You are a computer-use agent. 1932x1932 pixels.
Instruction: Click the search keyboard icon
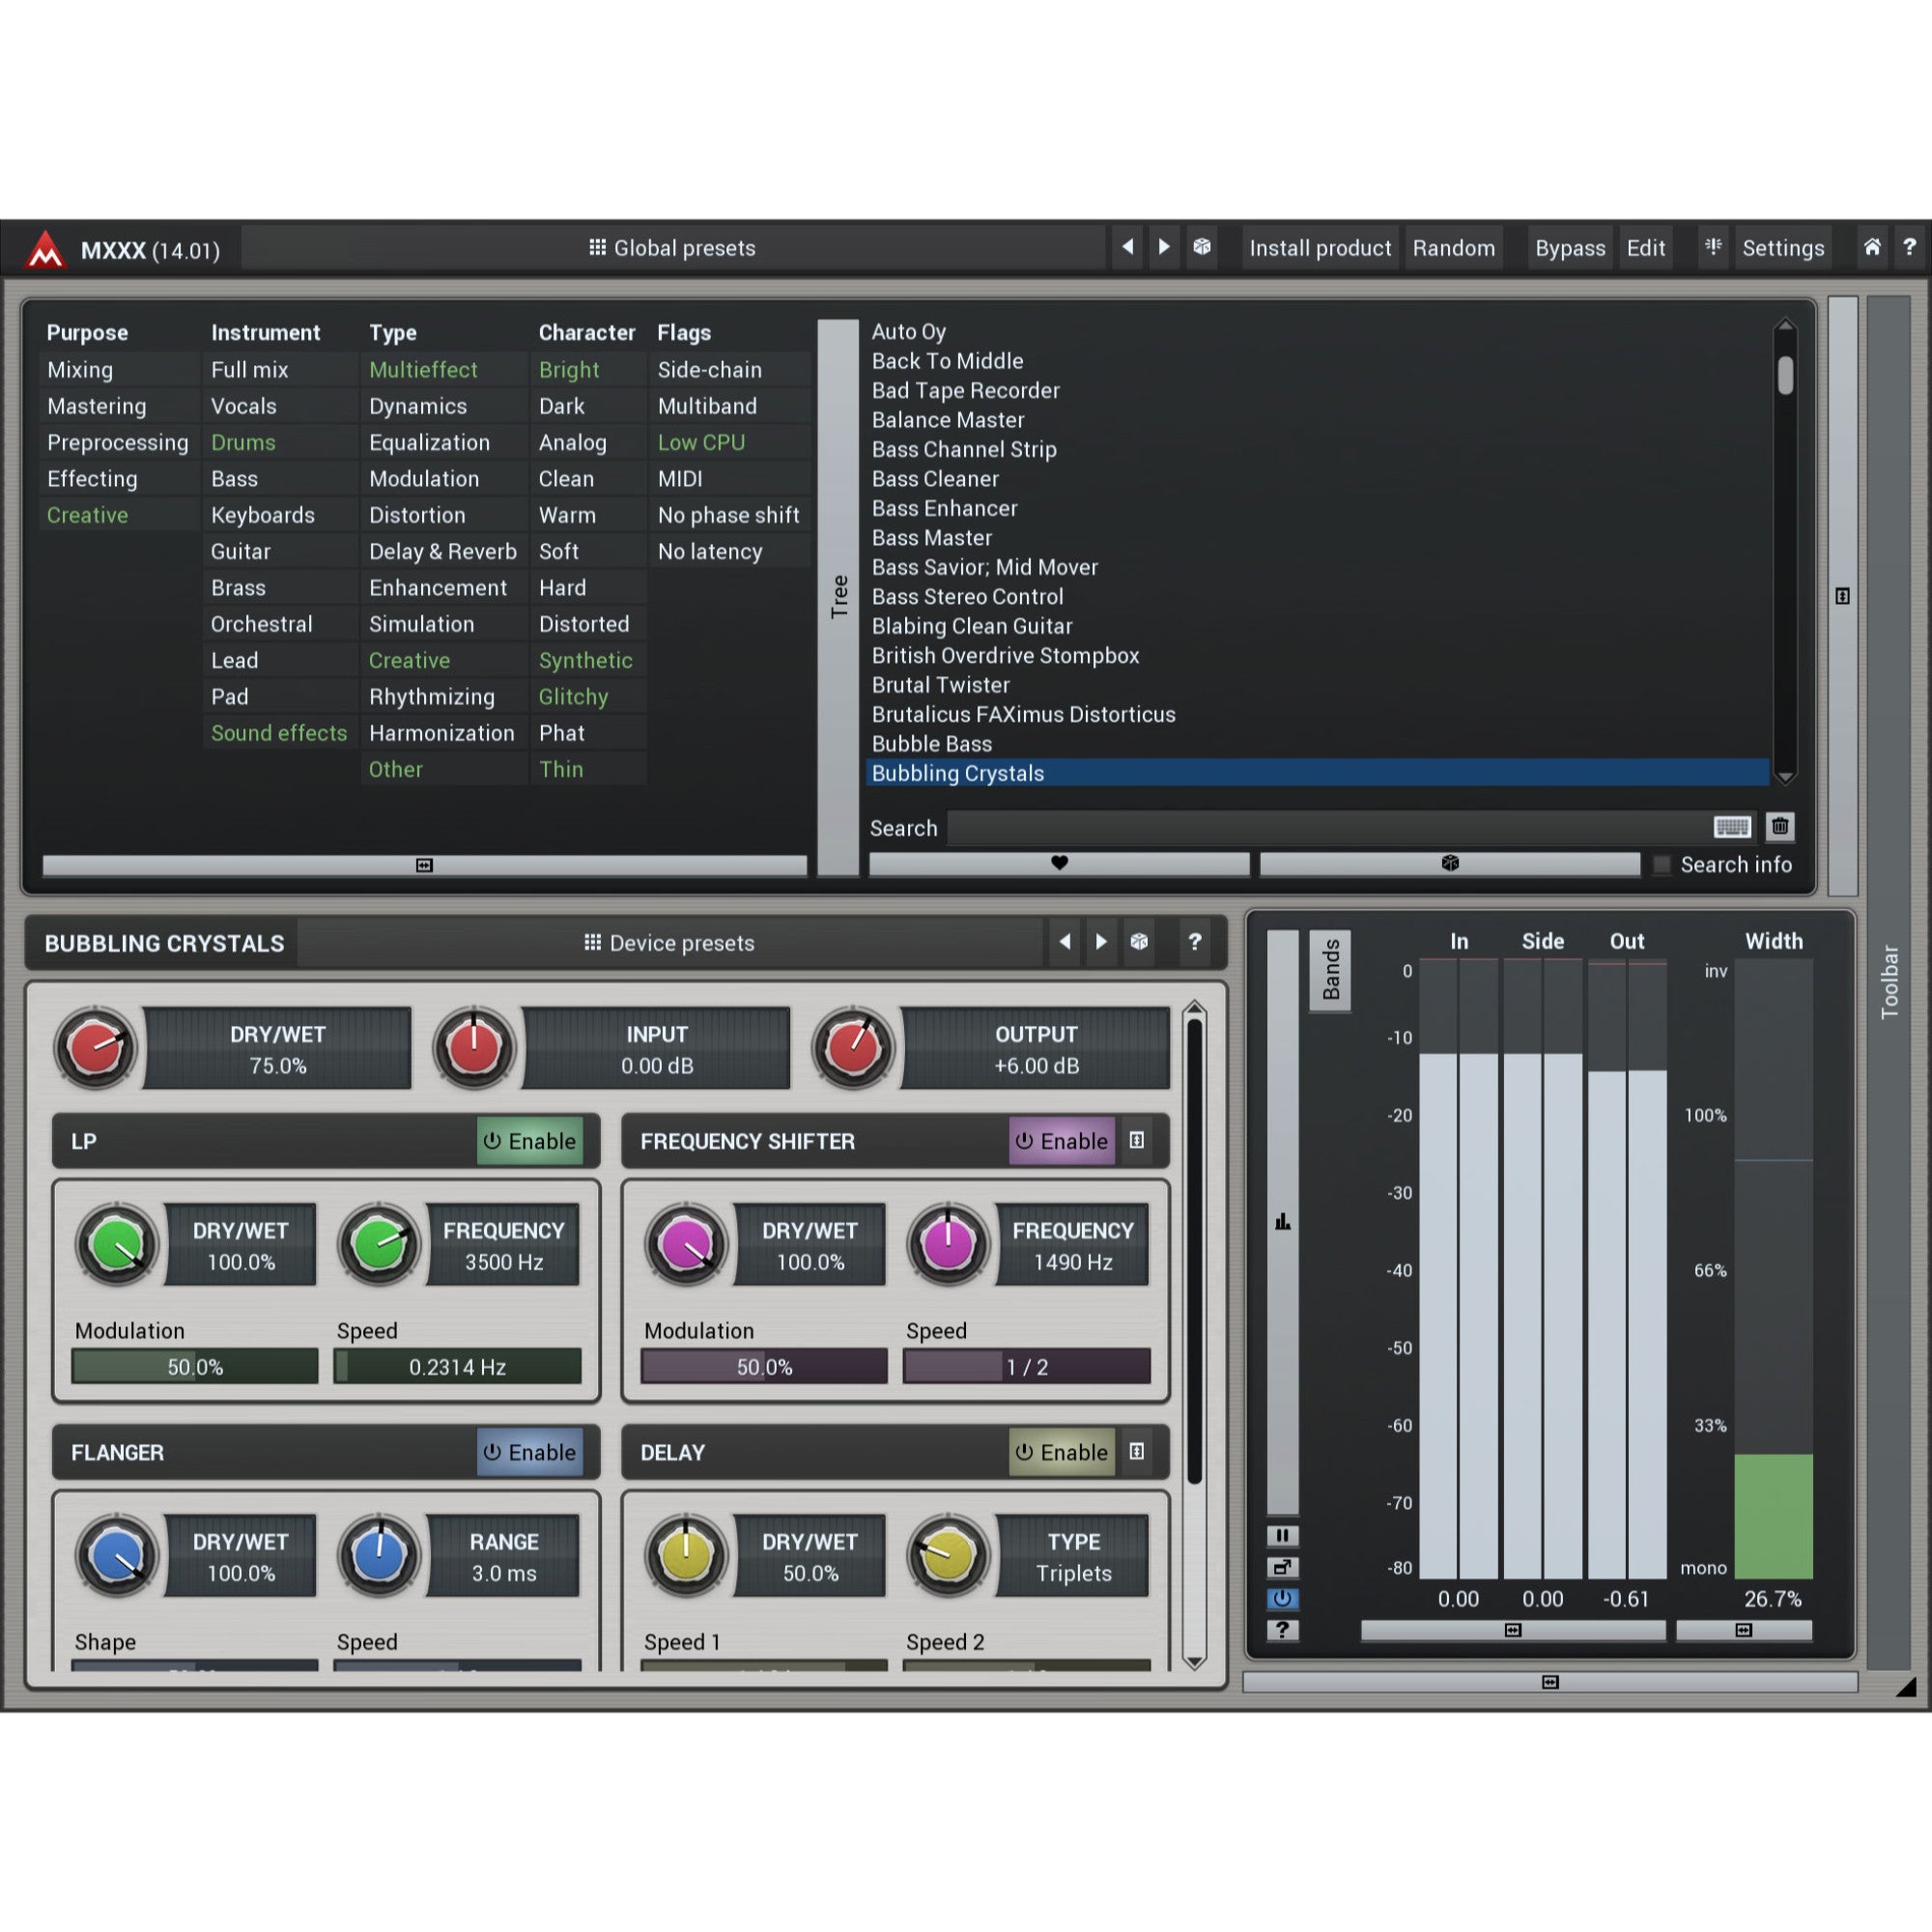[x=1732, y=827]
